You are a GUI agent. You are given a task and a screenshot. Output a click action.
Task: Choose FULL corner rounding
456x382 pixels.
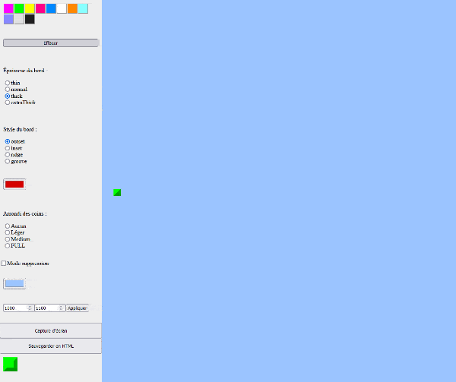(8, 245)
